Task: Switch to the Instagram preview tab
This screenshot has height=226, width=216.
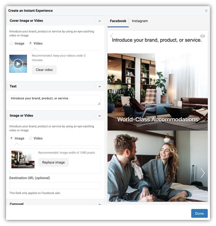Action: 140,21
